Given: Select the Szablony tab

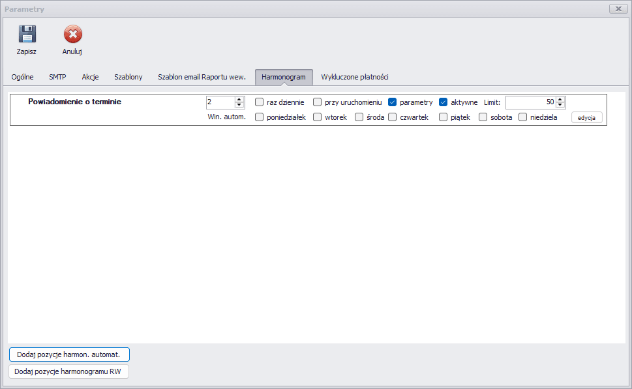Looking at the screenshot, I should pyautogui.click(x=128, y=77).
